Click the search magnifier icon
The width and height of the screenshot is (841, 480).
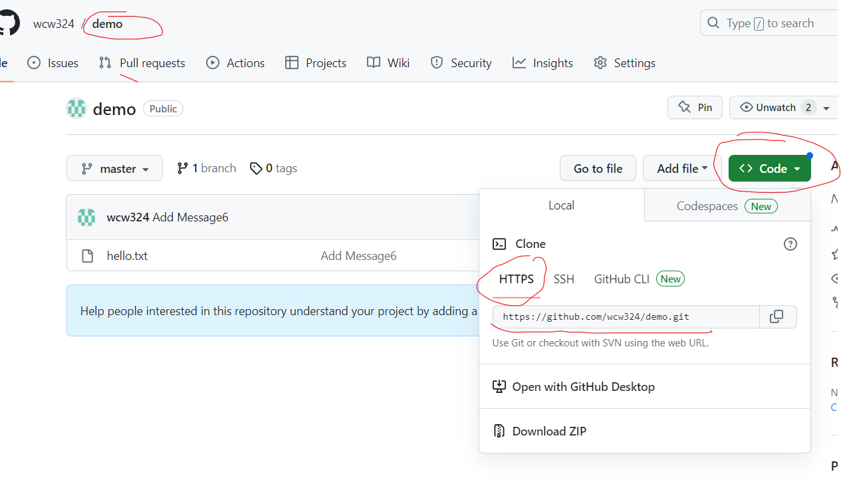click(x=713, y=23)
